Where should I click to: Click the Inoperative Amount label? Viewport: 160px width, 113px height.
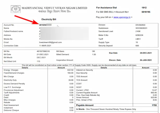click(x=65, y=60)
